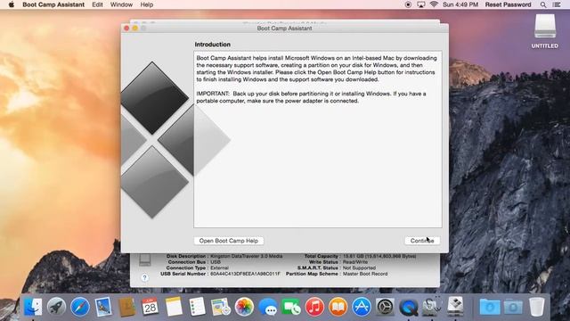Click the Introduction heading
Viewport: 570px width, 321px height.
213,45
